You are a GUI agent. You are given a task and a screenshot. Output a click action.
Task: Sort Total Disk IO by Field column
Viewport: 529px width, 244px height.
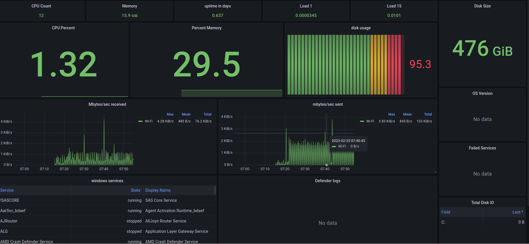(x=446, y=212)
